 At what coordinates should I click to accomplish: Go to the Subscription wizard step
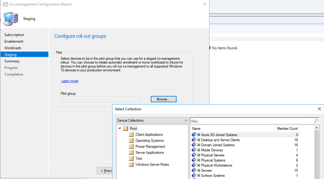14,35
